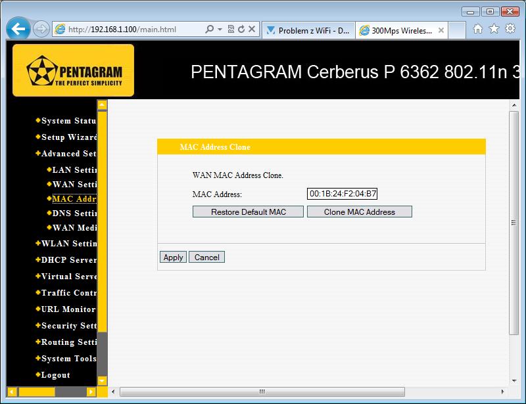Expand the Security Settings menu

tap(68, 326)
